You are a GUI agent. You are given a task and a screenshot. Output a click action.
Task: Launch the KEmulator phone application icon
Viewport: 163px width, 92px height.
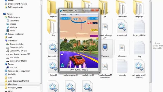[105, 49]
